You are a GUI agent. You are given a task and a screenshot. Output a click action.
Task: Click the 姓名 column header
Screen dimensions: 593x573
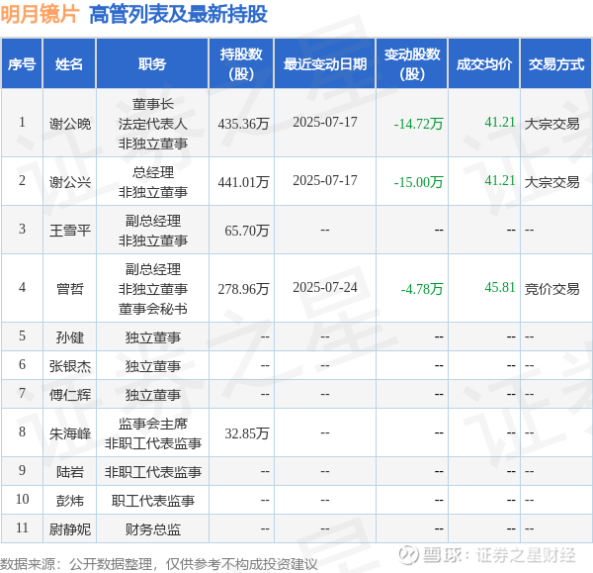69,64
